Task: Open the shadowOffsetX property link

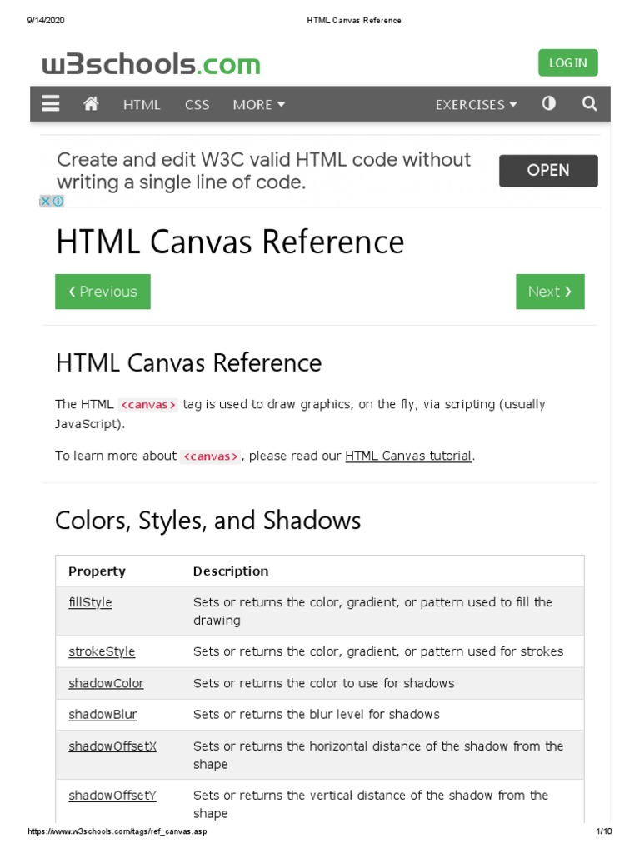Action: (x=112, y=746)
